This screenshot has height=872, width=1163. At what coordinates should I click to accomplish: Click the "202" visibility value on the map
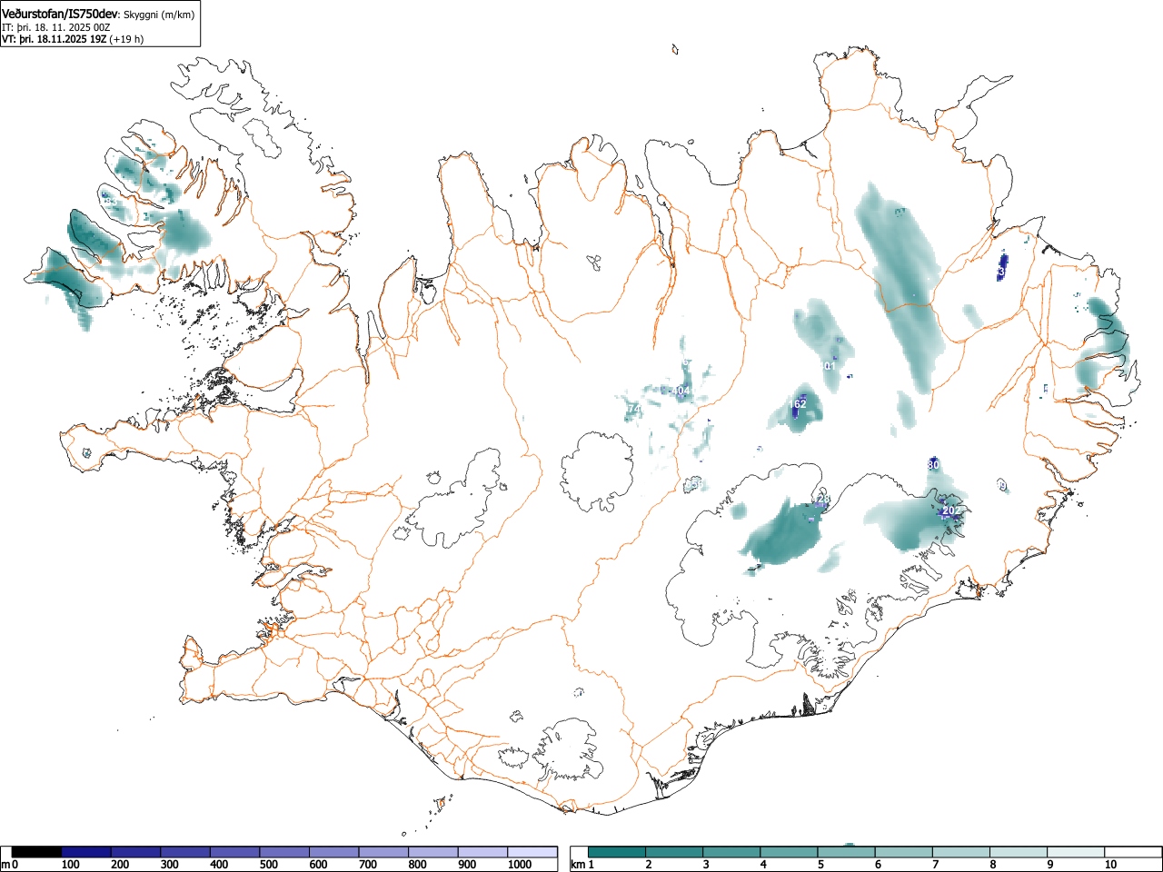point(949,511)
